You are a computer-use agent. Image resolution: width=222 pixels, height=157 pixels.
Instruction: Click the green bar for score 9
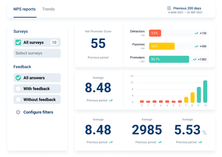tap(199, 95)
